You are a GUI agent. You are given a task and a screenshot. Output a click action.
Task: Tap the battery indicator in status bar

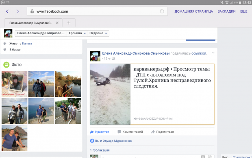[240, 2]
